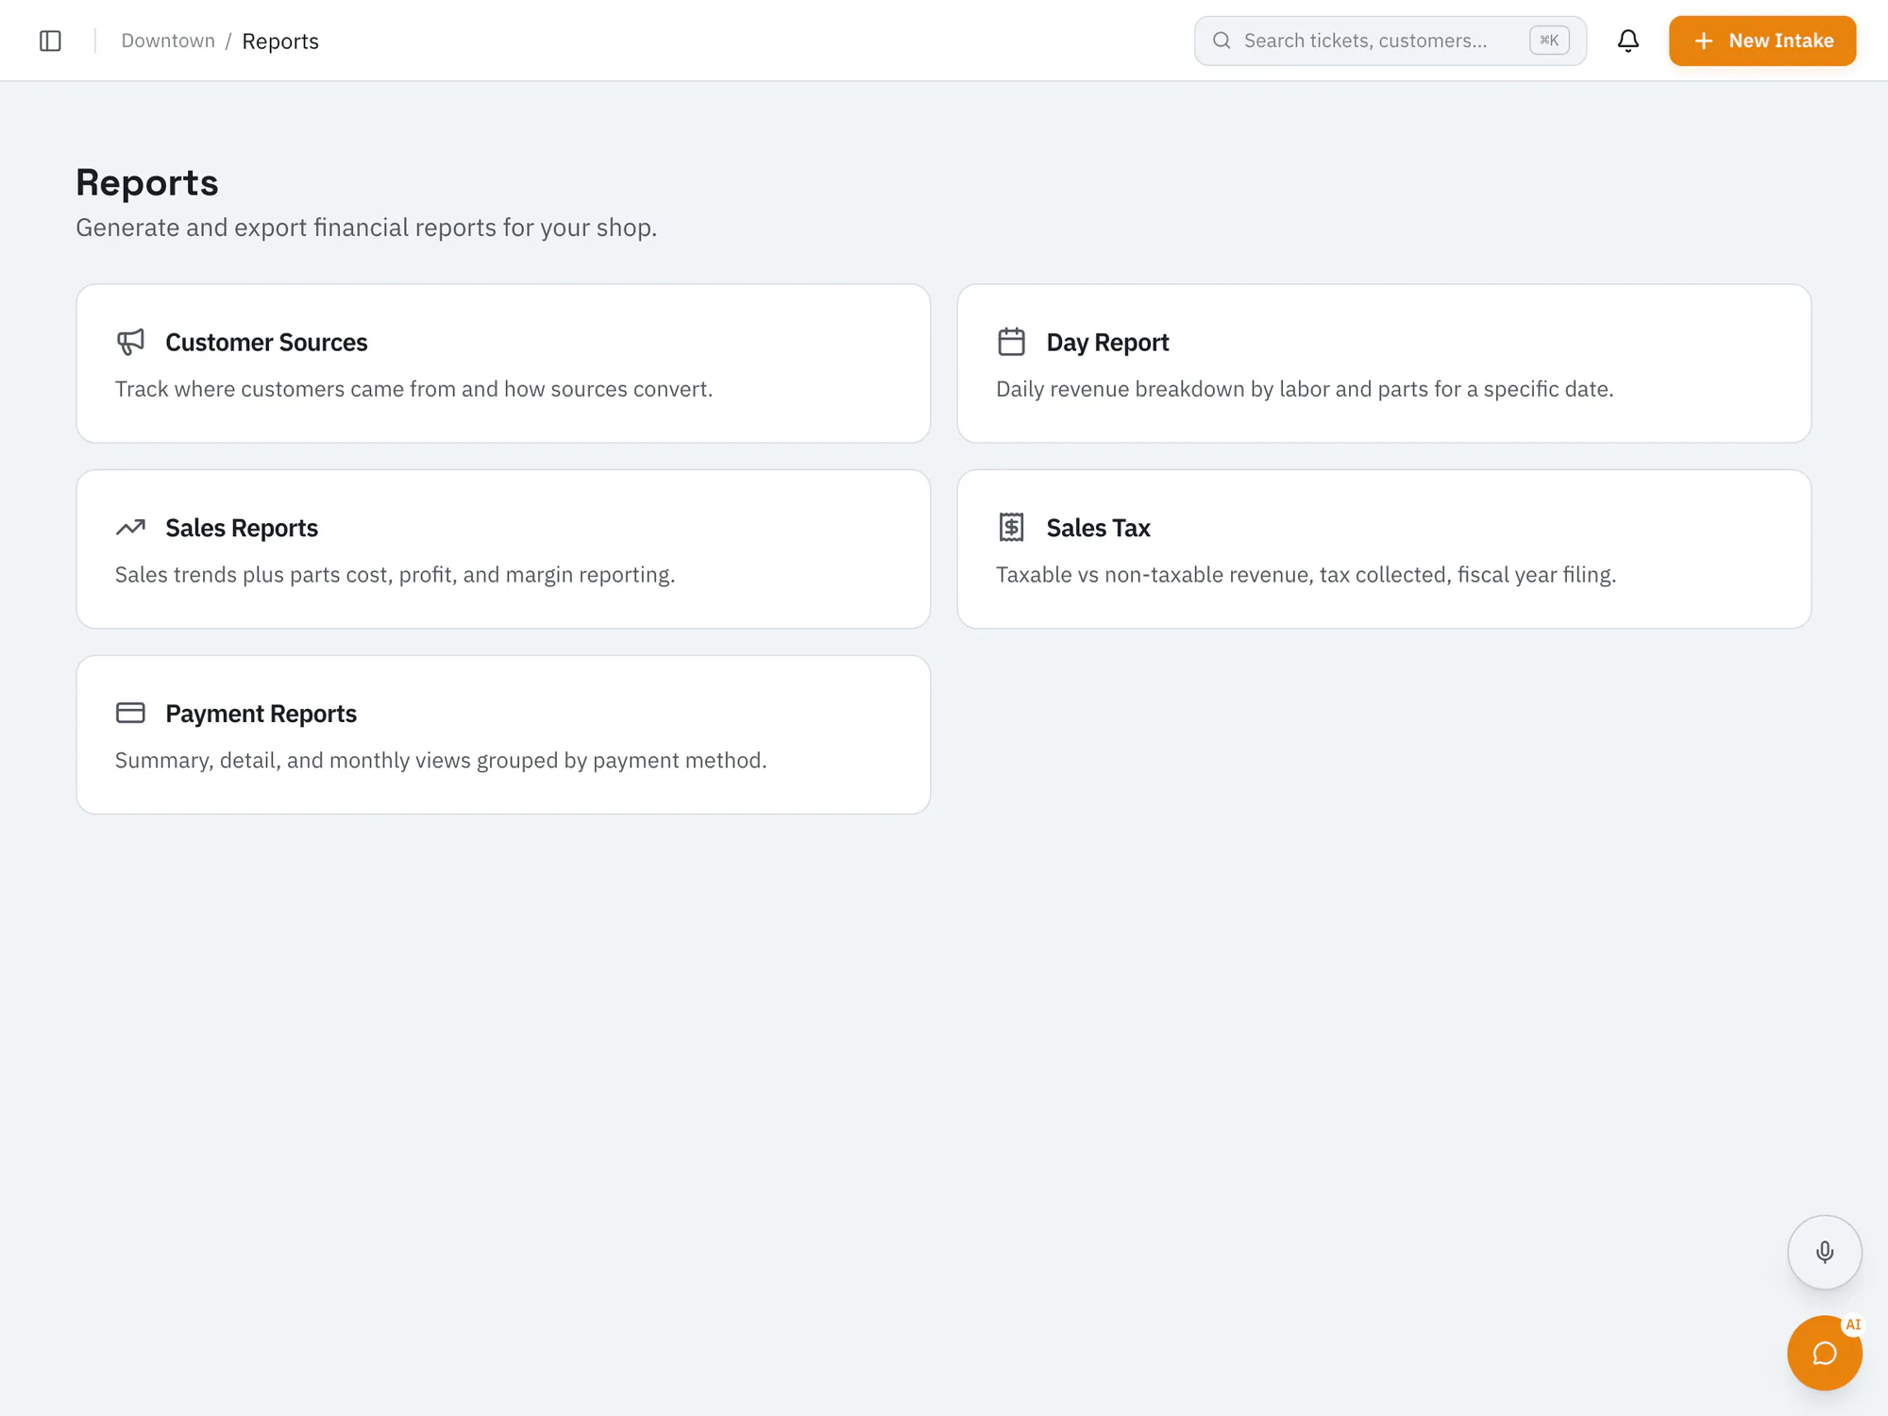Open the AI chat assistant bubble
This screenshot has height=1416, width=1888.
pyautogui.click(x=1824, y=1353)
